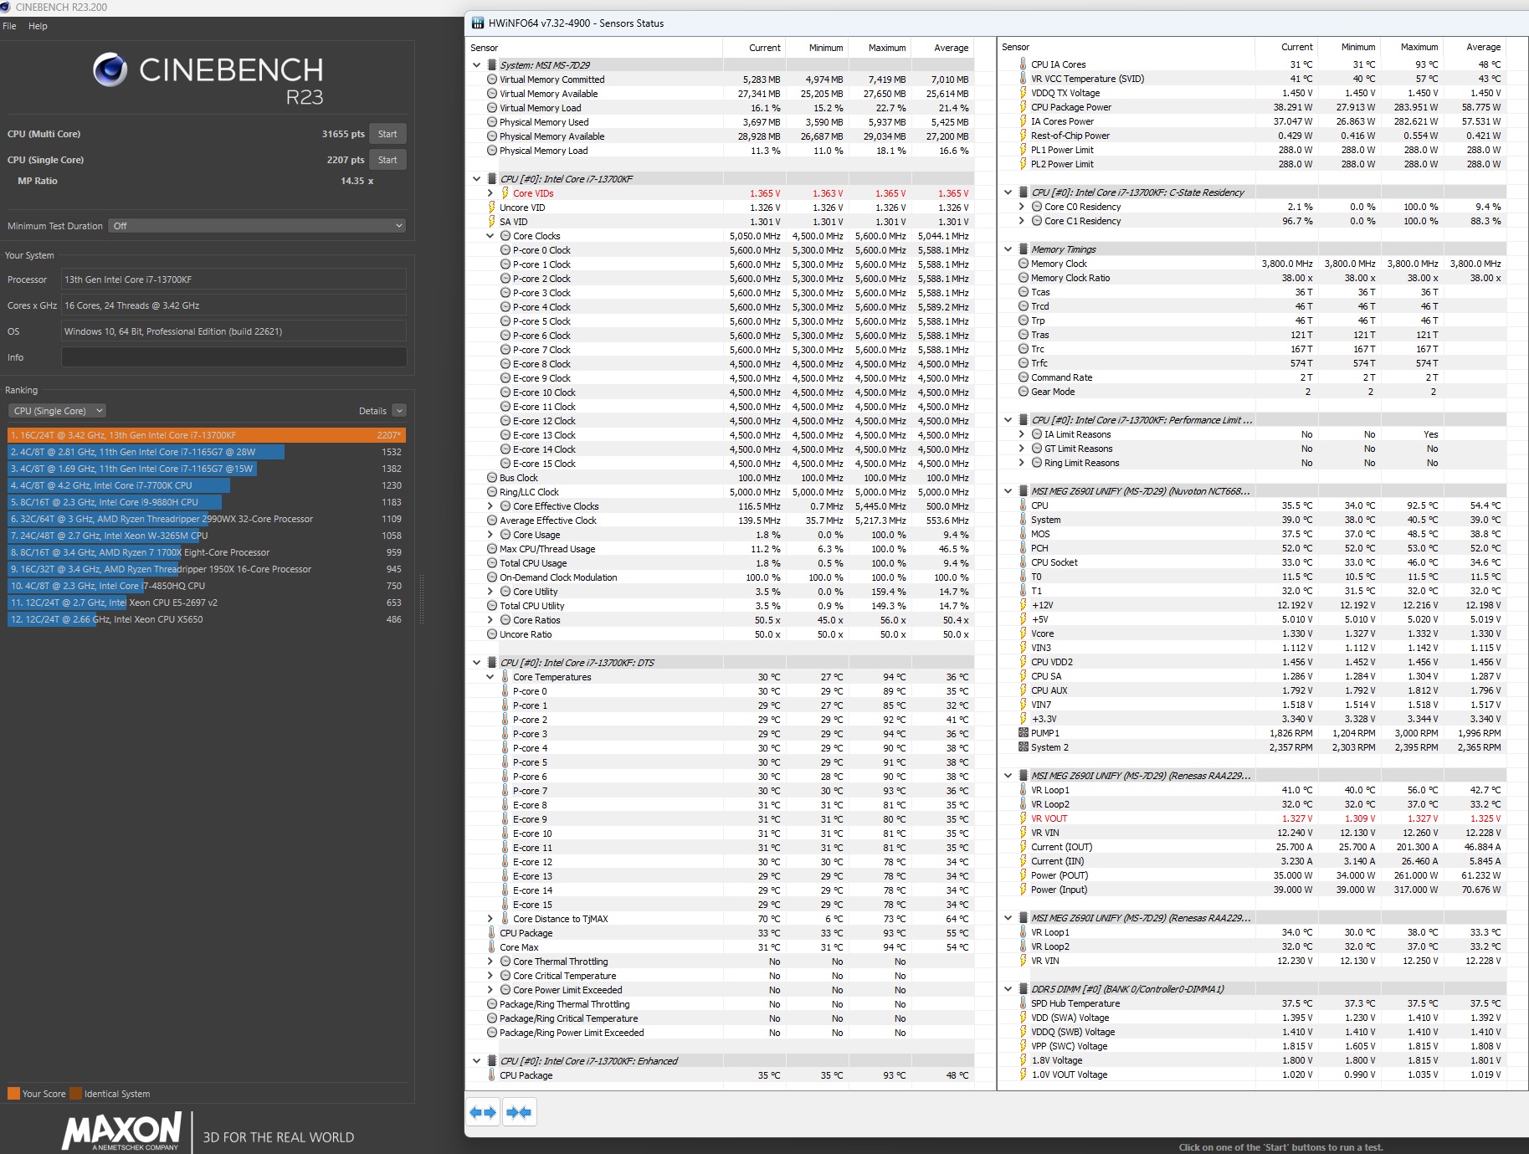Click the Virtual Memory Committed sensor icon
This screenshot has height=1154, width=1529.
click(492, 79)
